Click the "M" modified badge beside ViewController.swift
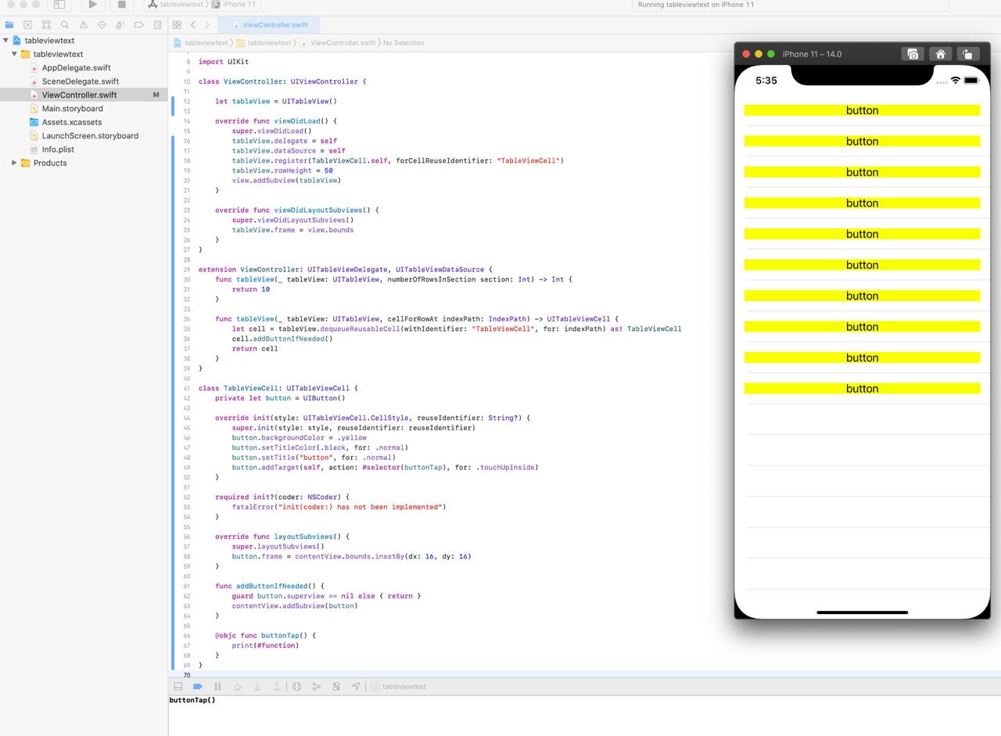1001x736 pixels. click(156, 95)
